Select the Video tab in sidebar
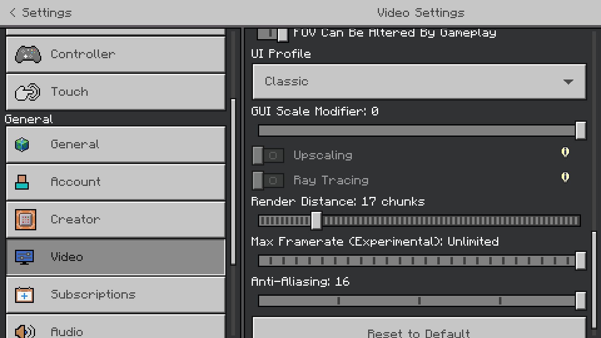The width and height of the screenshot is (601, 338). [116, 257]
